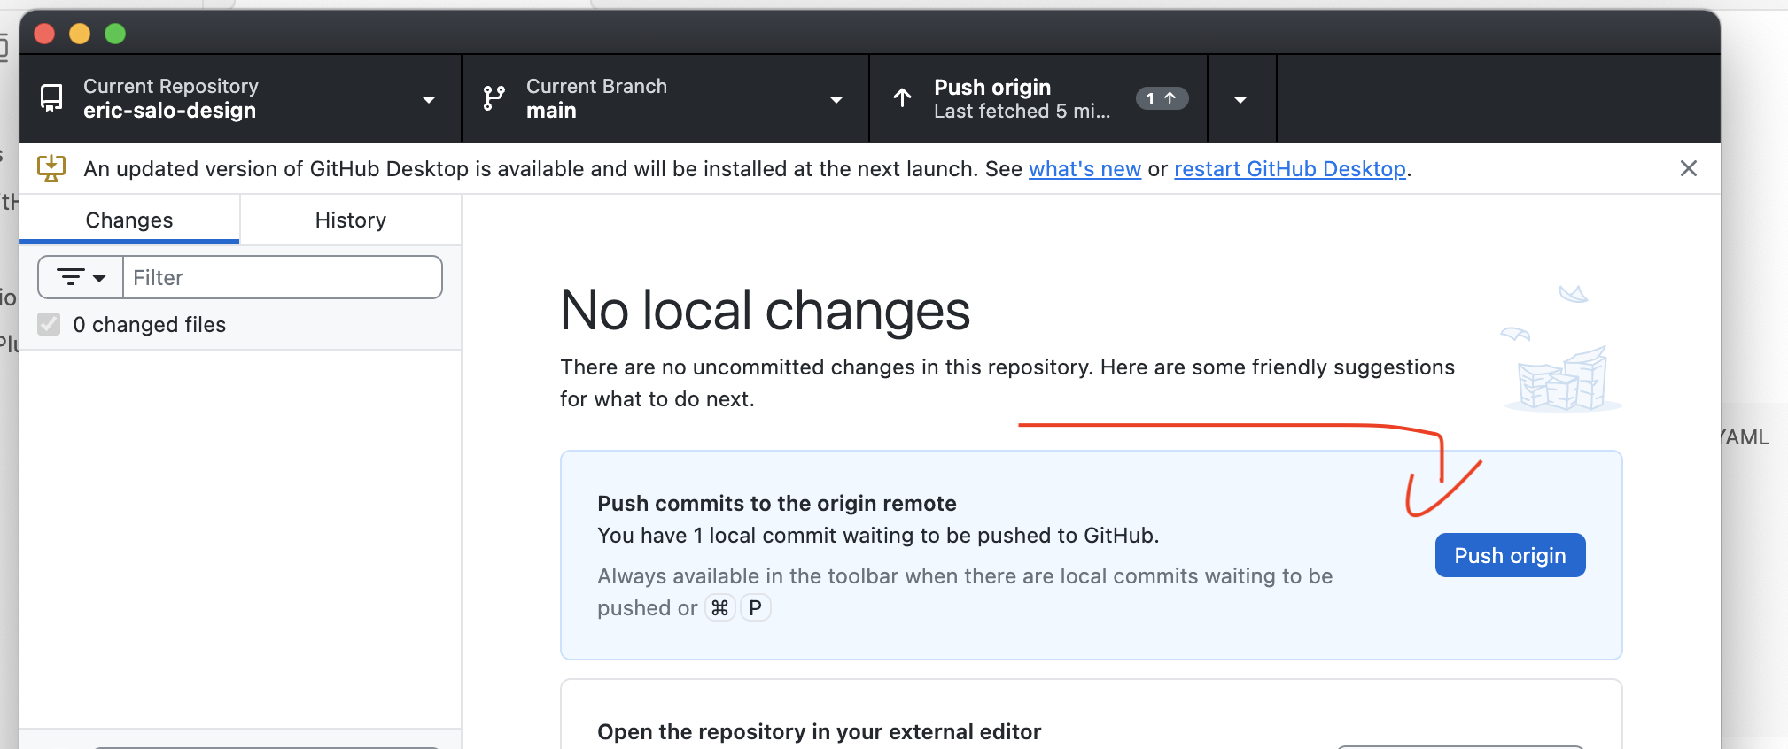Click the 'You have 1 local commit' text
Viewport: 1788px width, 749px height.
(878, 535)
